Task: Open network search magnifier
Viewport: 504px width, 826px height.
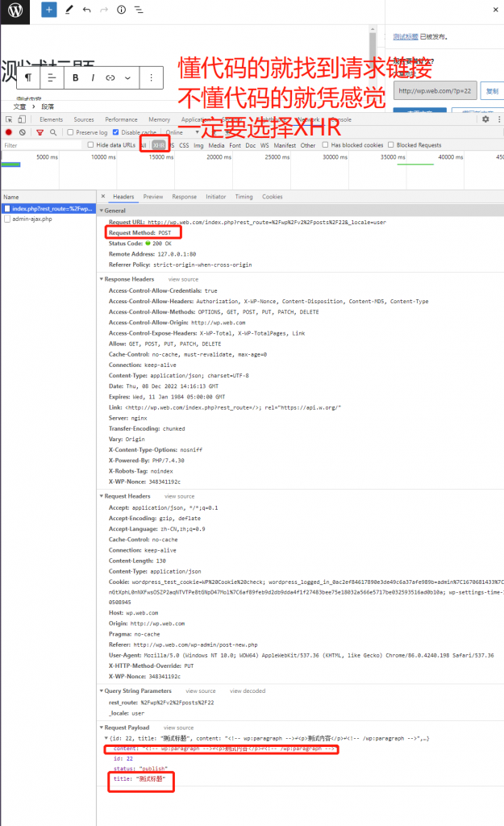Action: [53, 132]
